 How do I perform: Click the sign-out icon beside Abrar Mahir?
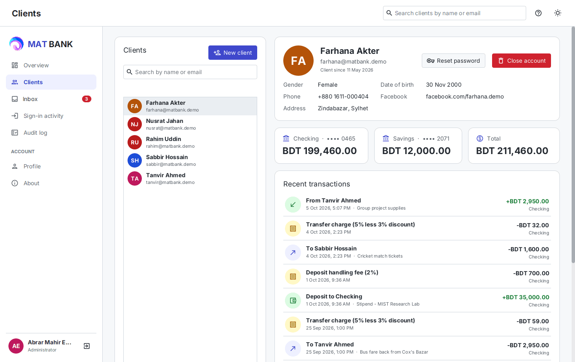click(x=87, y=346)
